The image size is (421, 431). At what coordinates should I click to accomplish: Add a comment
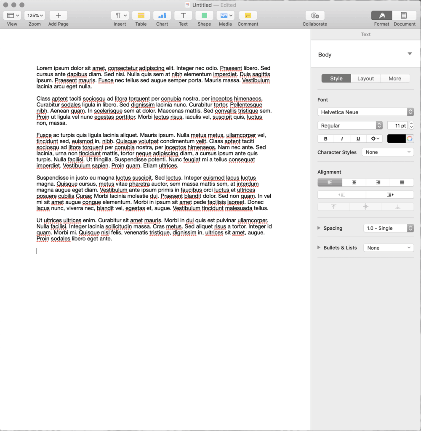point(248,16)
